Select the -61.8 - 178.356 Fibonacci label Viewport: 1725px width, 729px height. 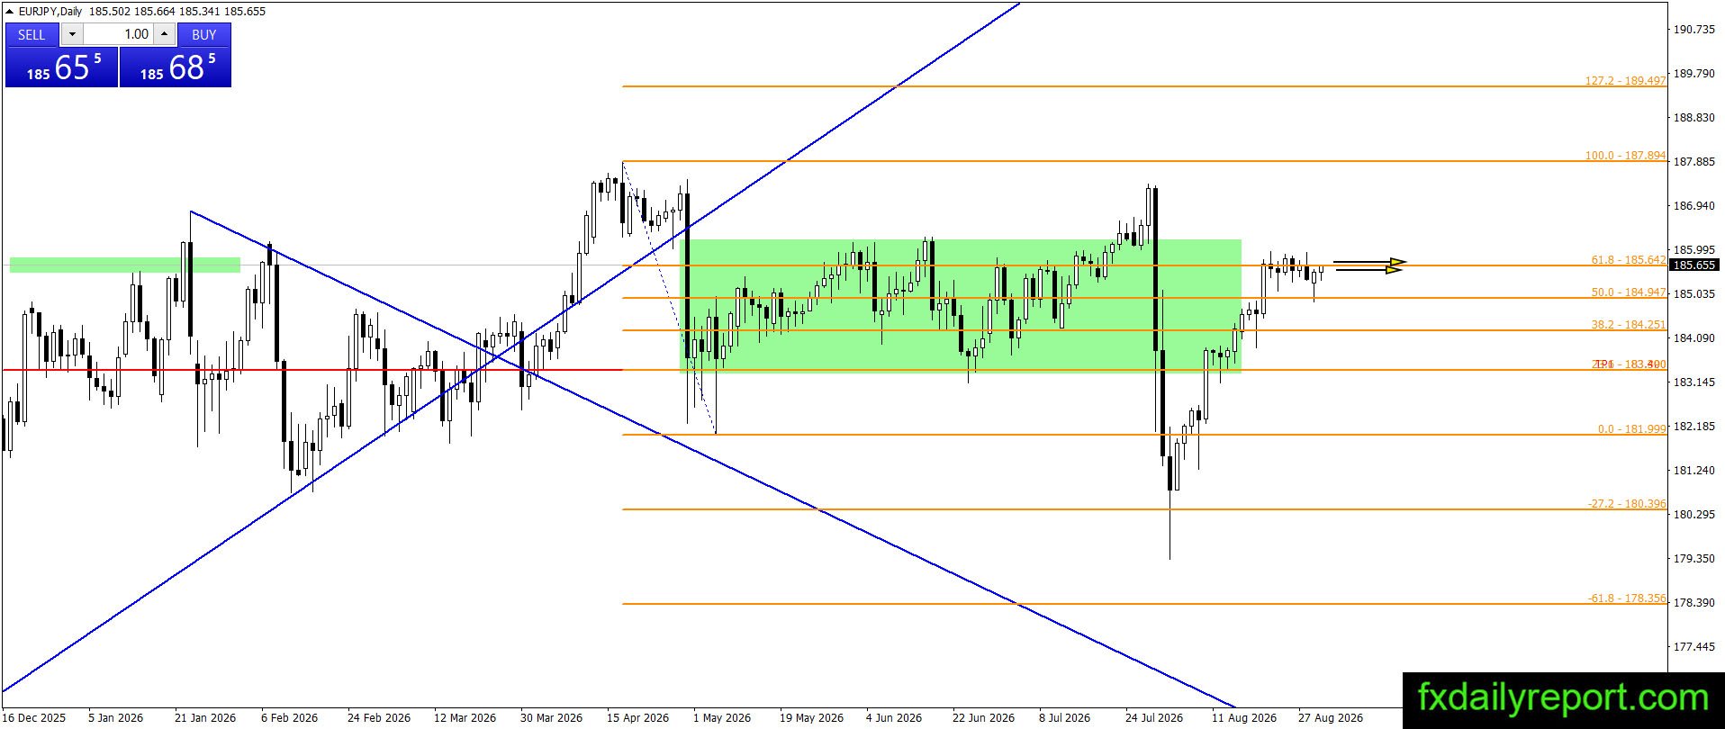[x=1628, y=598]
